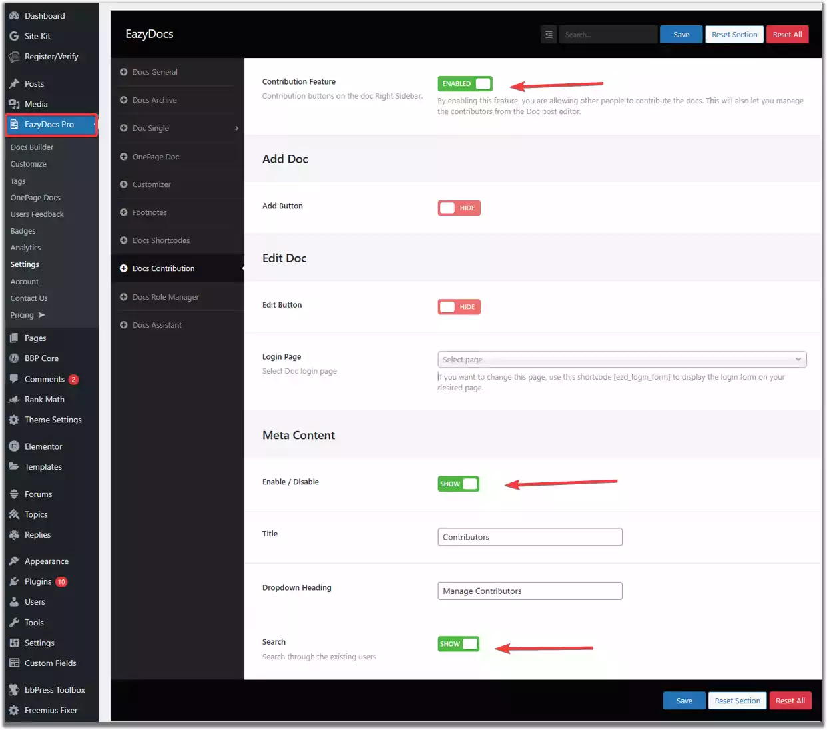
Task: Click the BBP Core icon
Action: pos(14,358)
